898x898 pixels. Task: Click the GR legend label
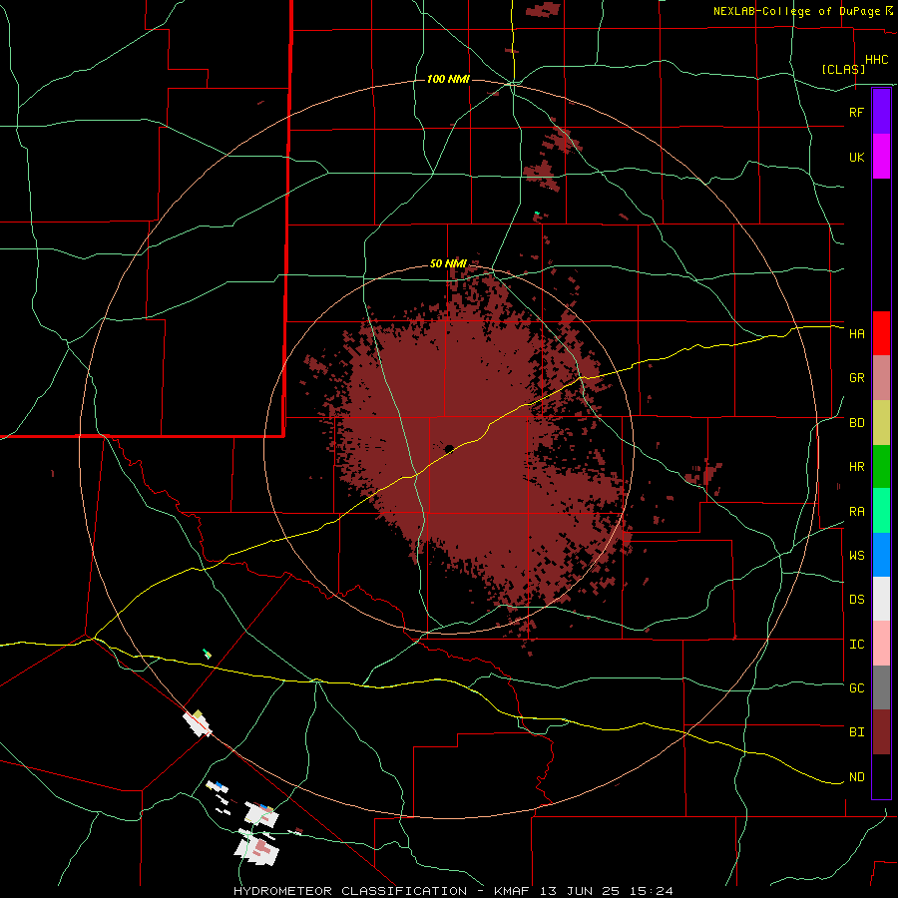(856, 378)
